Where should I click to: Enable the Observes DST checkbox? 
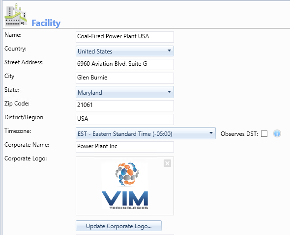point(264,133)
